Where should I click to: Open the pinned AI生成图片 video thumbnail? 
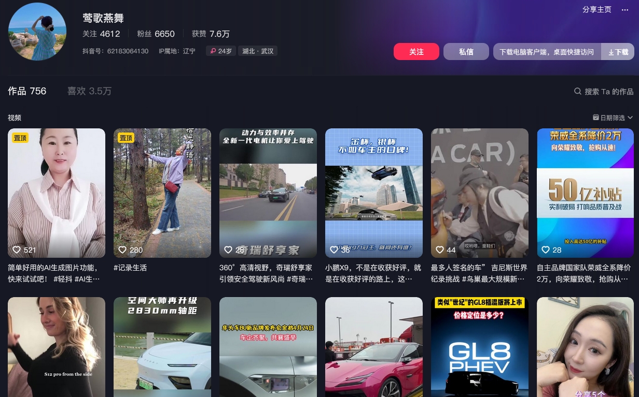(x=57, y=193)
